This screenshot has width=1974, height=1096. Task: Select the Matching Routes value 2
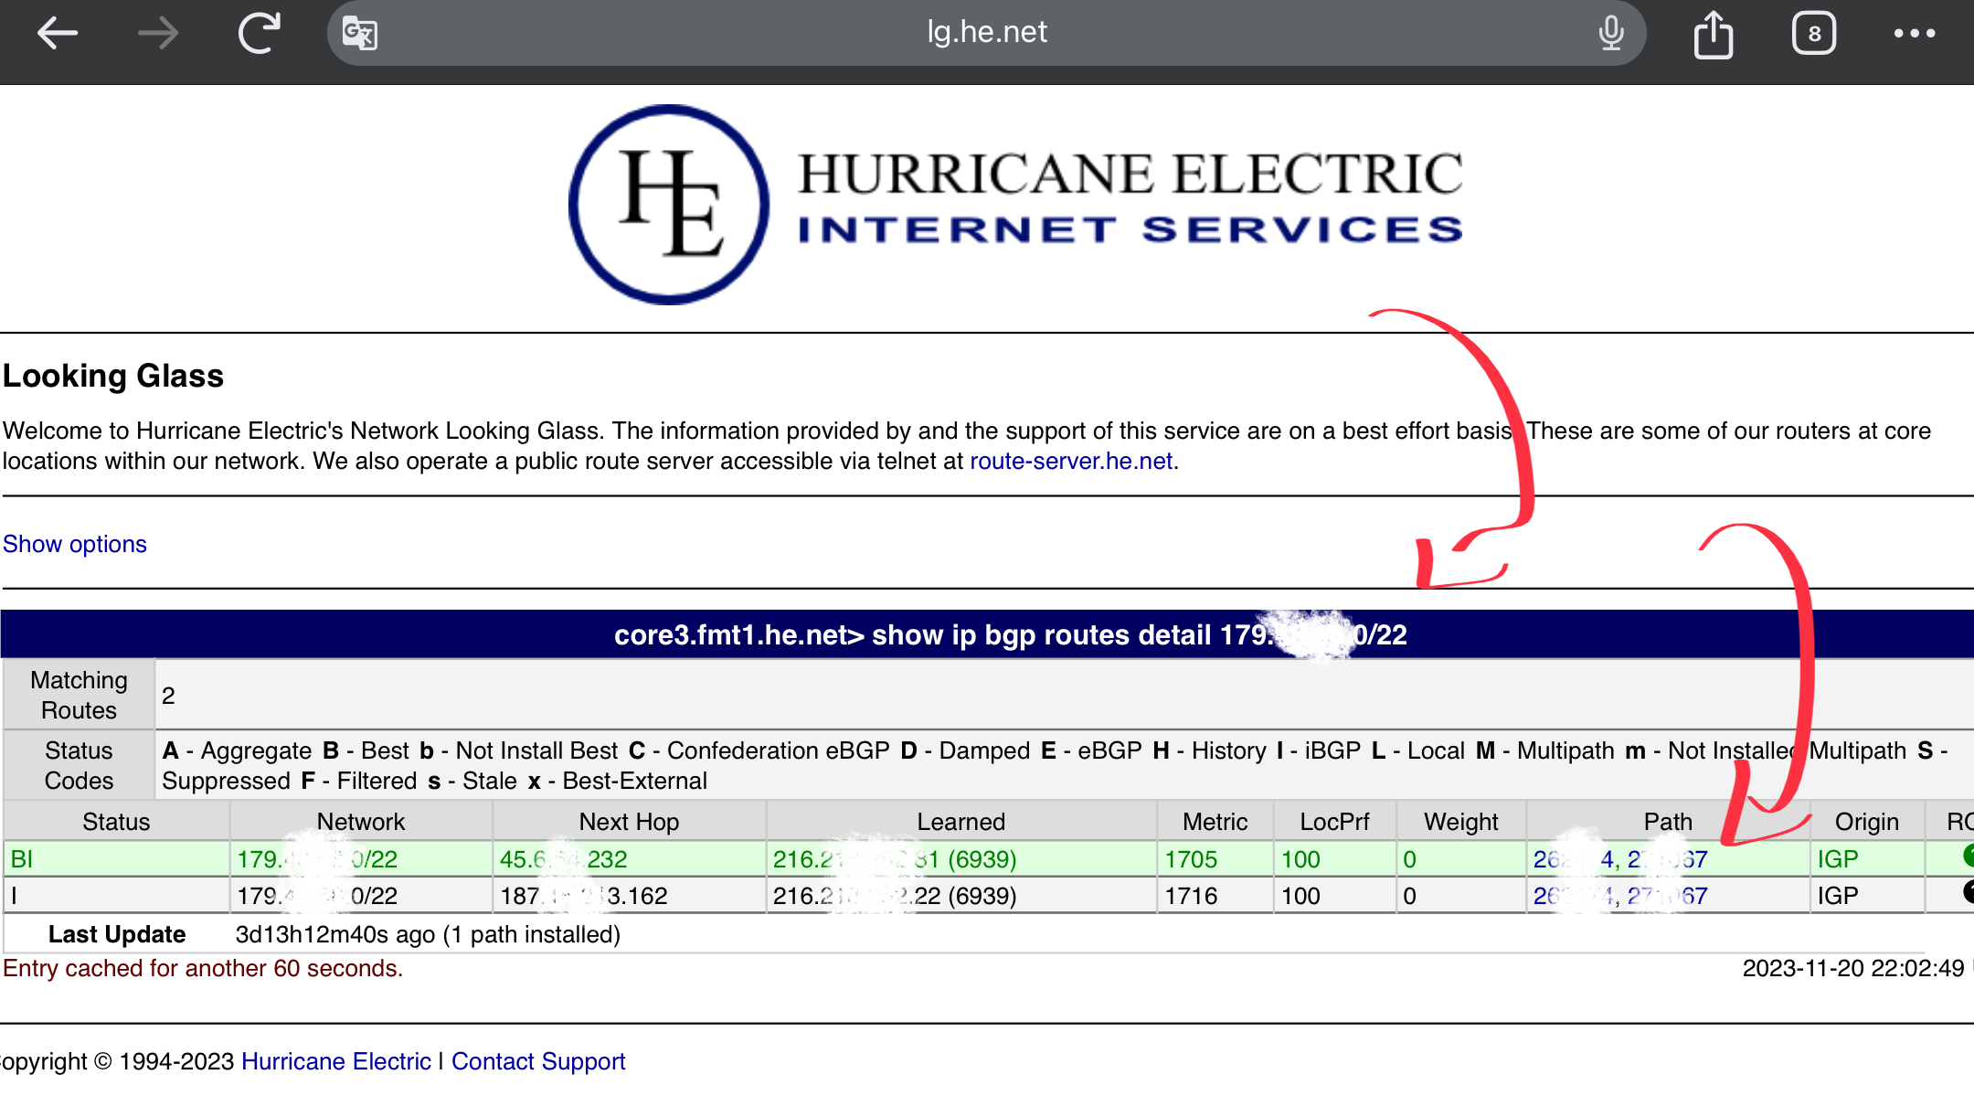[x=168, y=696]
